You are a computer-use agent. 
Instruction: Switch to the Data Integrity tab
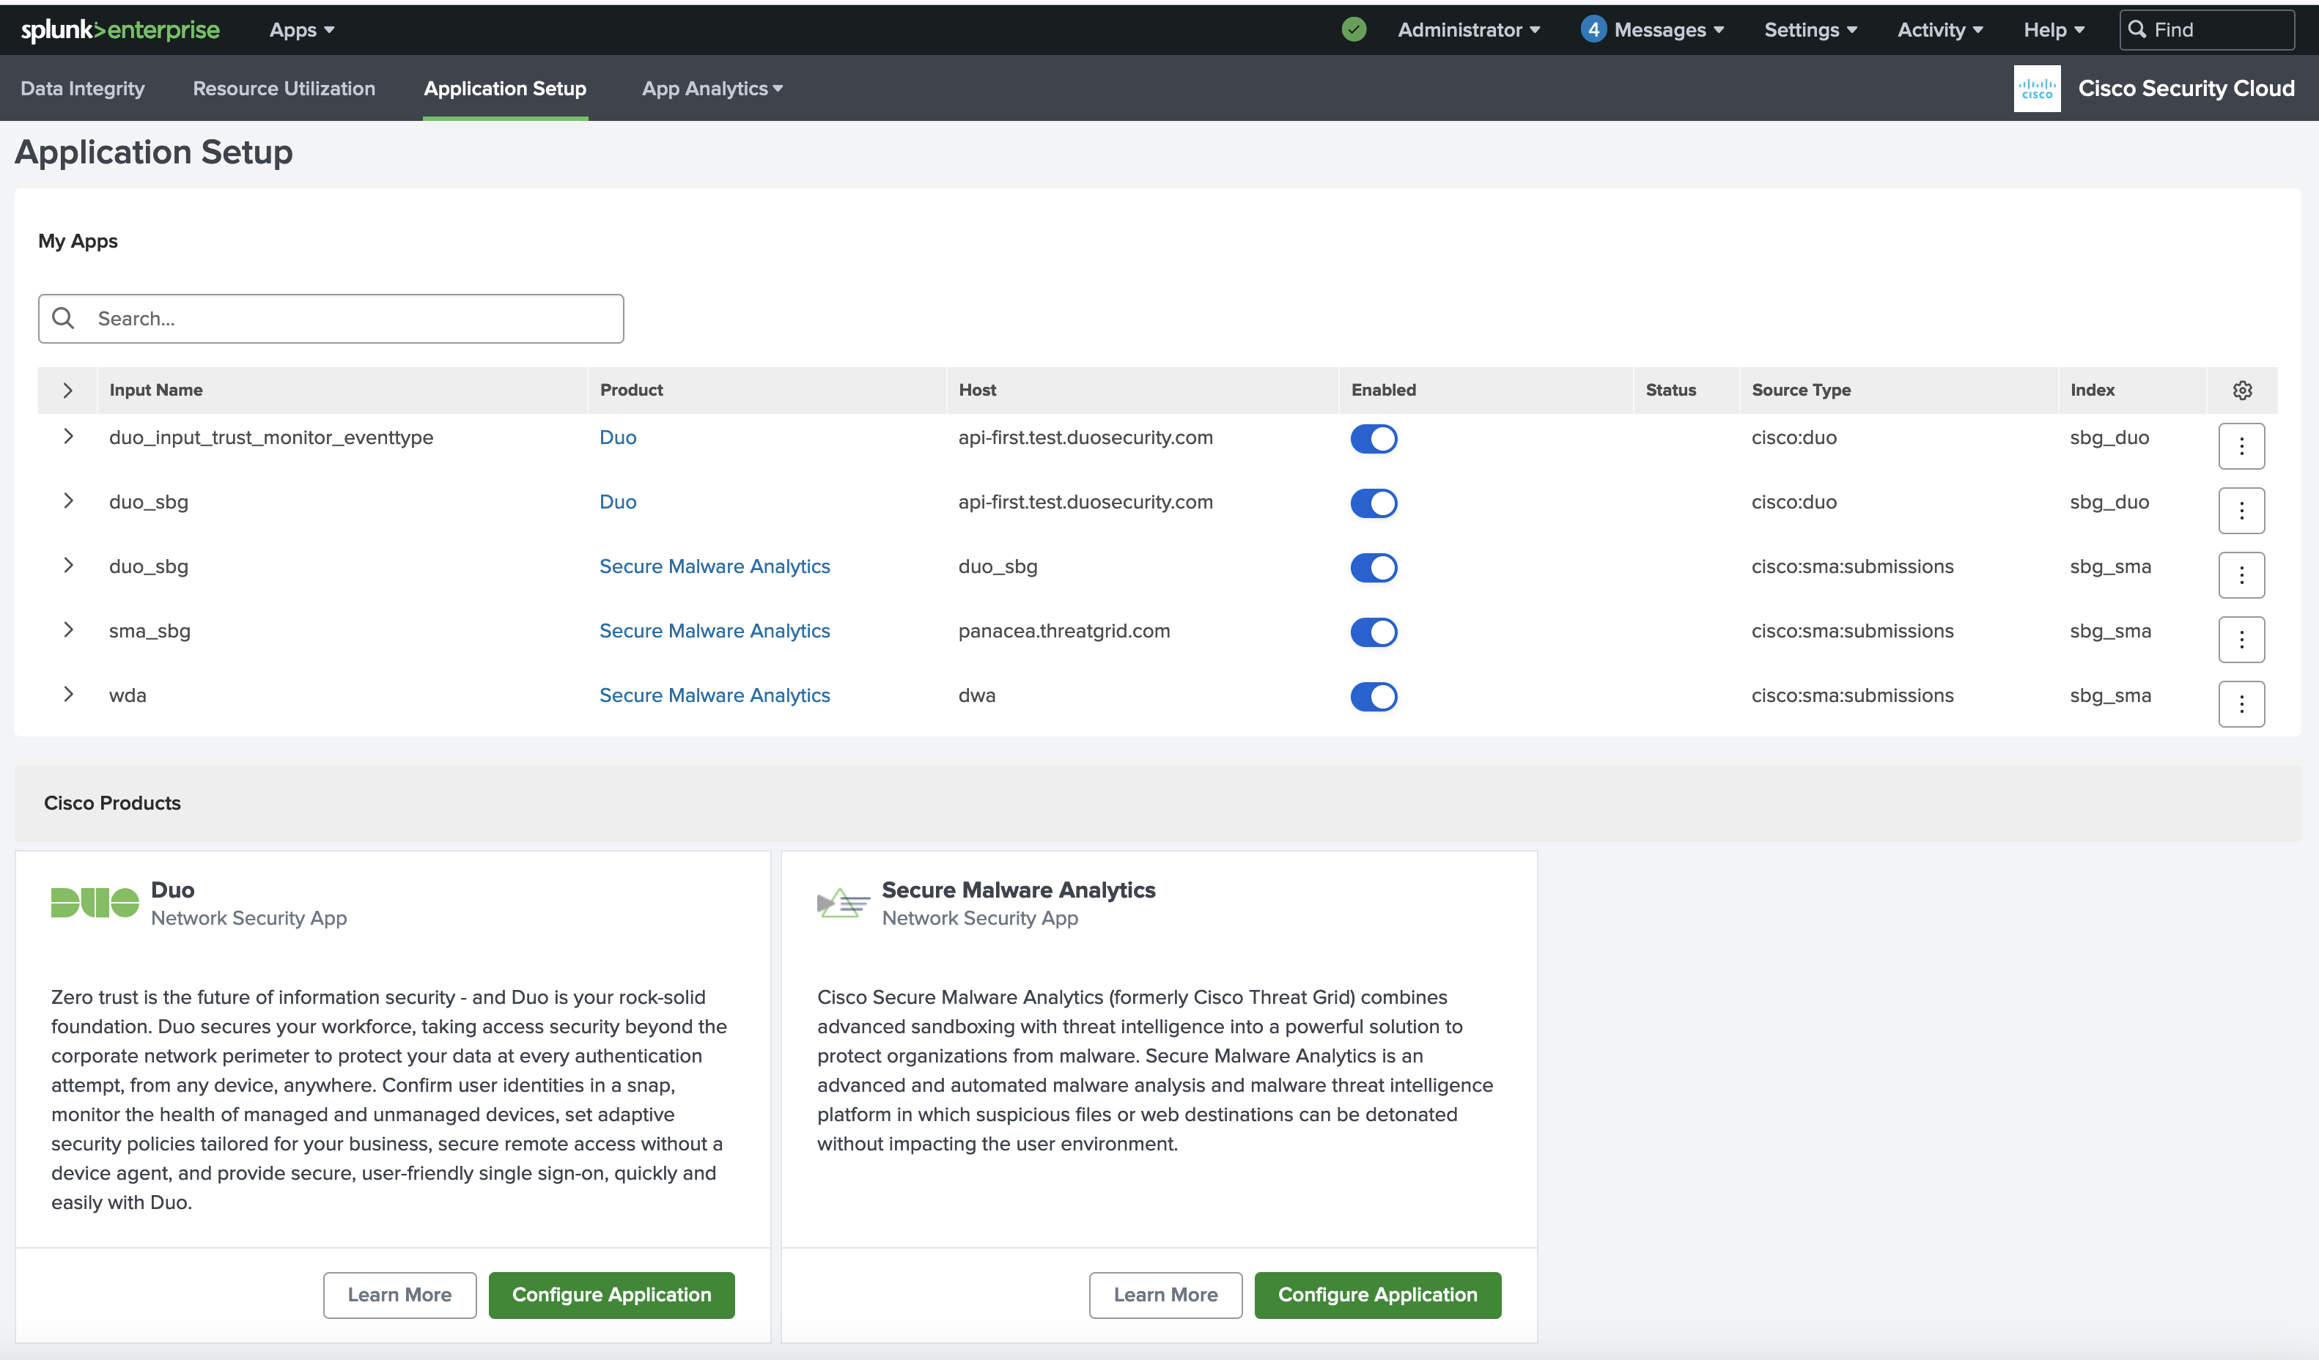point(82,89)
